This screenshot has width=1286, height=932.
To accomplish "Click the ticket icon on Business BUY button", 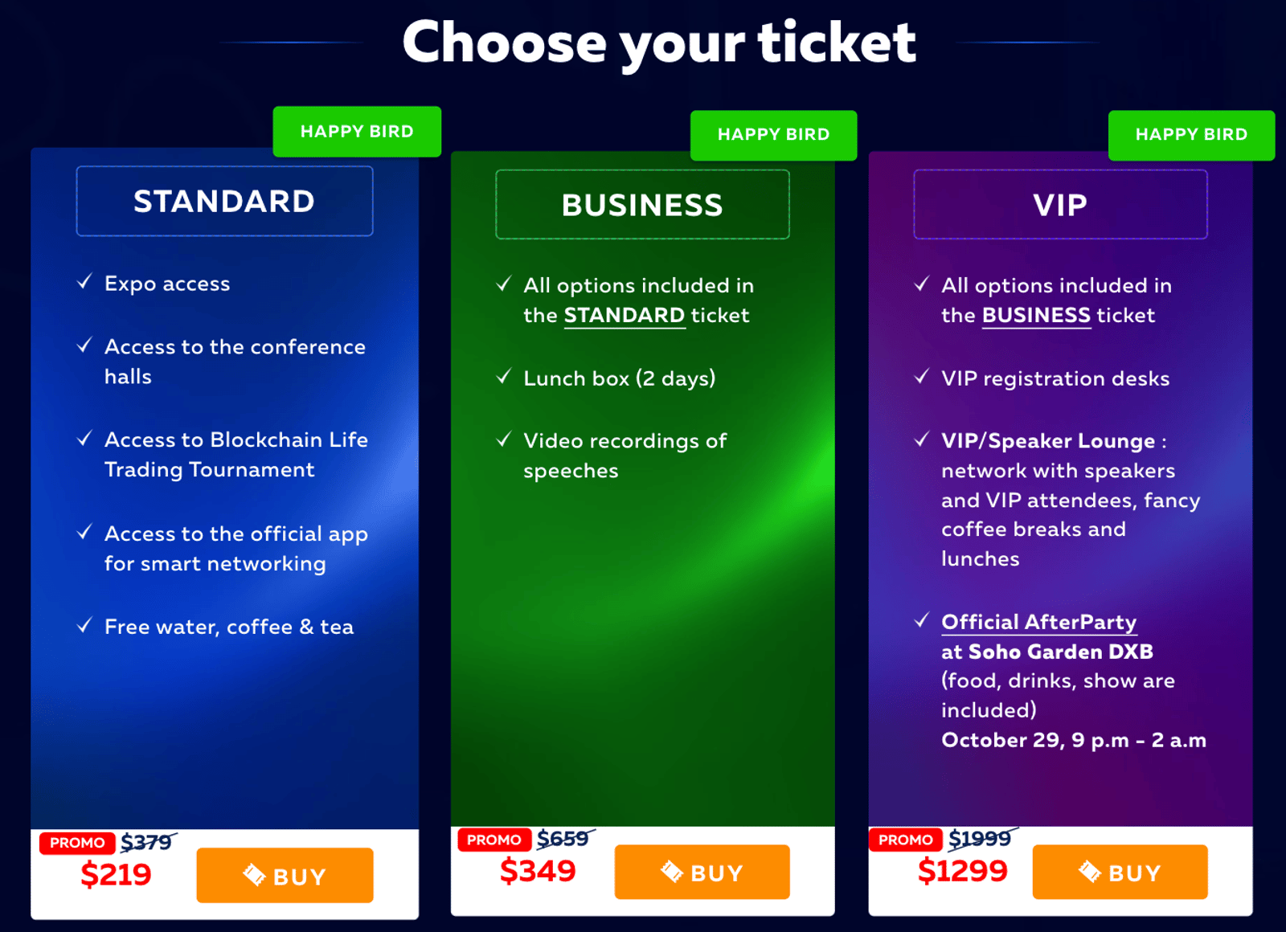I will pos(672,872).
